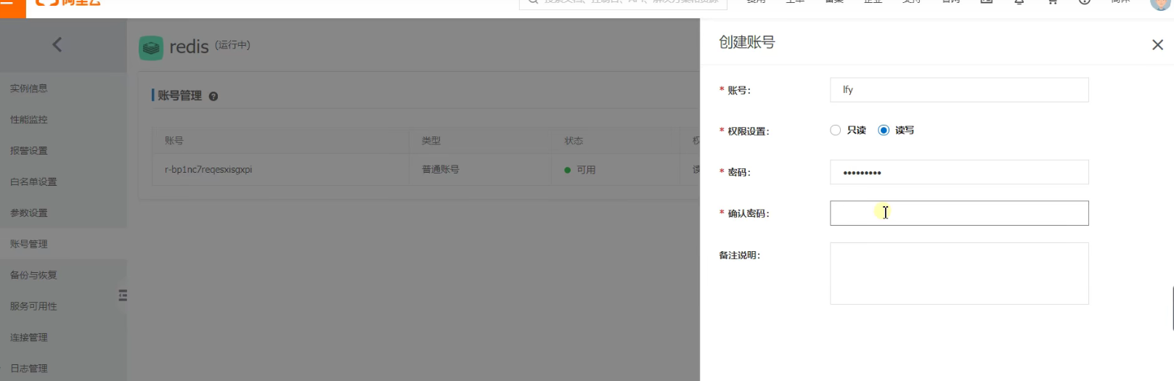Open 账号管理 in sidebar
Viewport: 1174px width, 381px height.
point(29,245)
